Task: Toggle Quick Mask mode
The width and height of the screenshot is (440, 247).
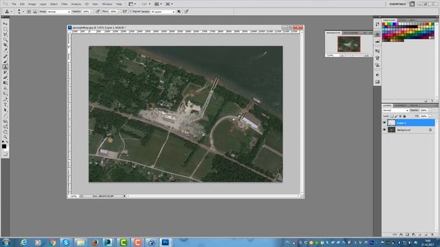Action: 5,154
